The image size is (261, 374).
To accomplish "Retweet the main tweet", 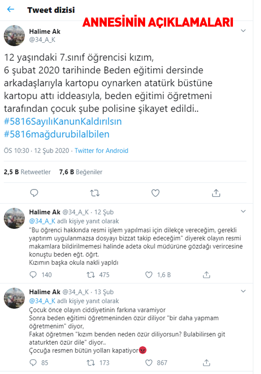I will click(95, 193).
